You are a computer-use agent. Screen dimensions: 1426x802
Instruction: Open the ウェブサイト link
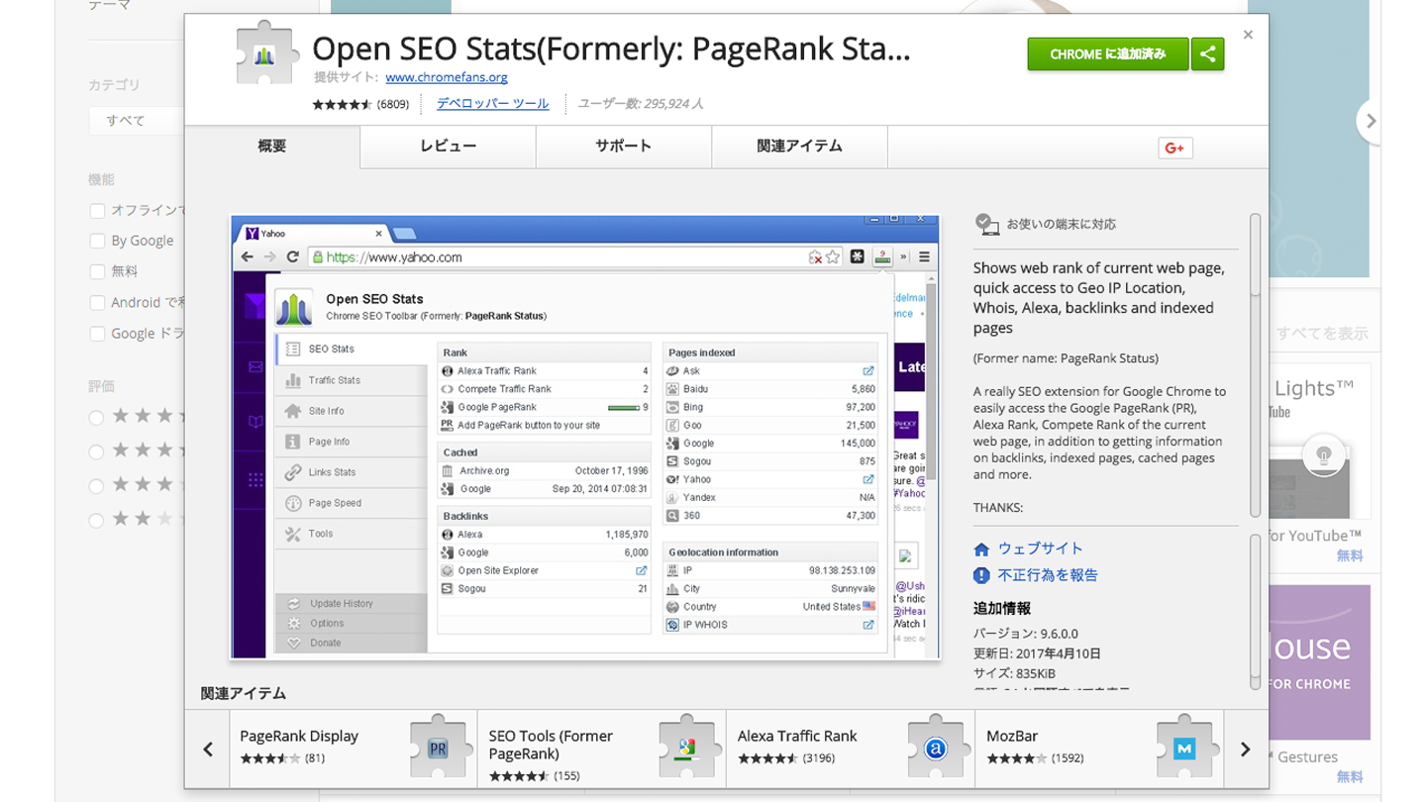click(1040, 549)
